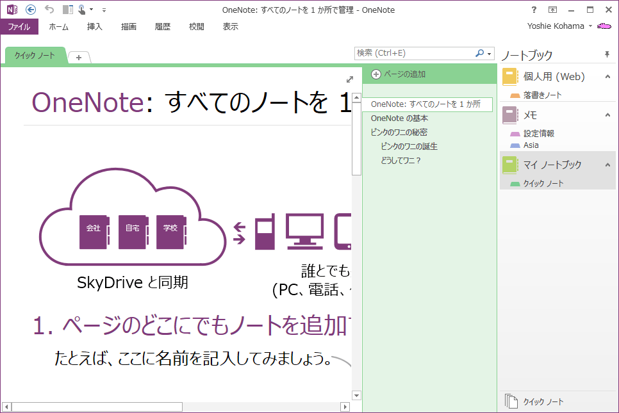The width and height of the screenshot is (619, 413).
Task: Click ページの追加 to add page
Action: click(x=404, y=74)
